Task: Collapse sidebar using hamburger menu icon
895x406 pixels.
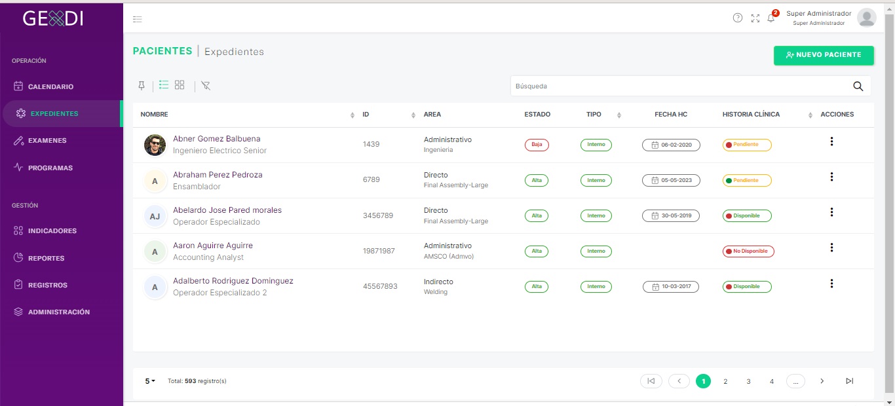Action: pyautogui.click(x=138, y=19)
